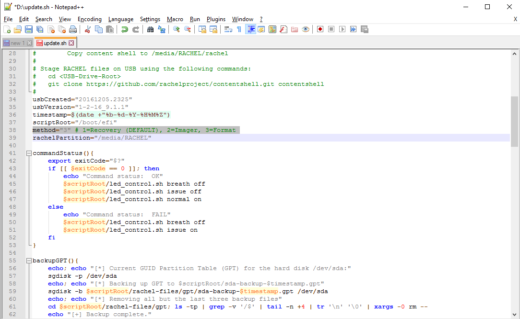Toggle the highlighted indent guide button

tap(250, 30)
